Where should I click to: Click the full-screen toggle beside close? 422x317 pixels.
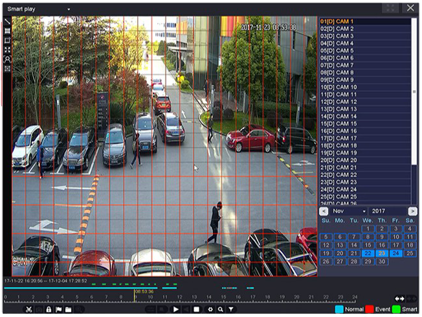[390, 8]
